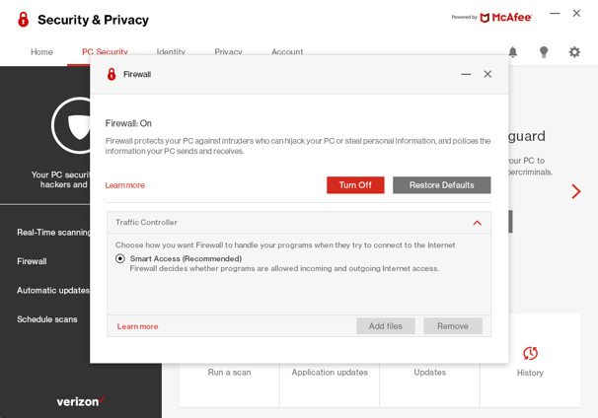598x418 pixels.
Task: Click the History clock icon
Action: coord(530,353)
